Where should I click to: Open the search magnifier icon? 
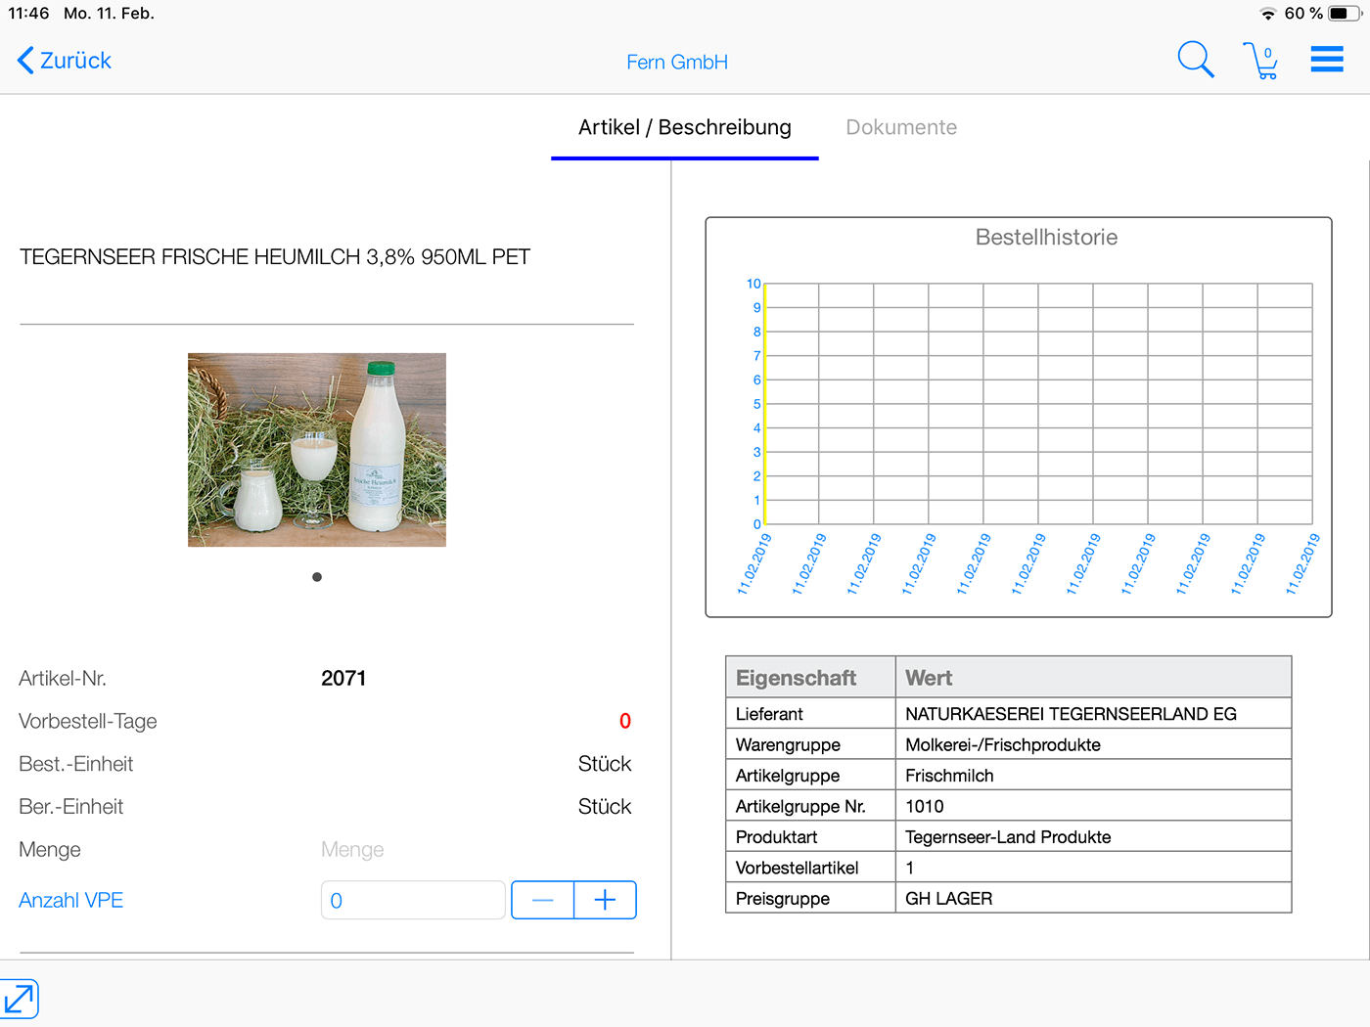[x=1195, y=60]
